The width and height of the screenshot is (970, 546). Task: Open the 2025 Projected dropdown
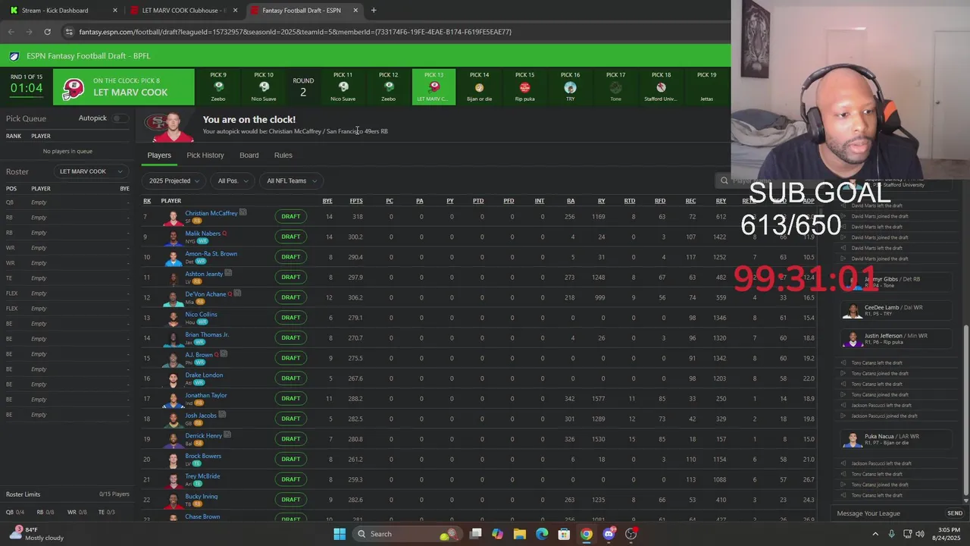[x=174, y=180]
